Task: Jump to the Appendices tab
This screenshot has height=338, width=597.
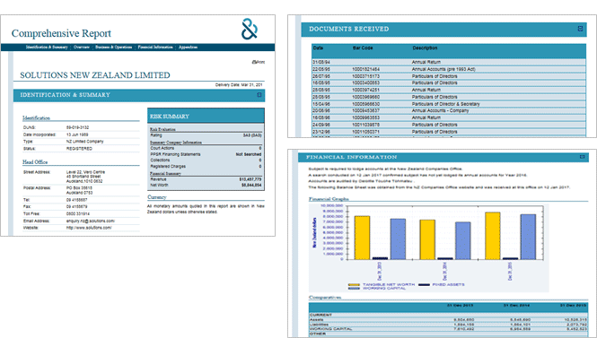Action: click(189, 48)
